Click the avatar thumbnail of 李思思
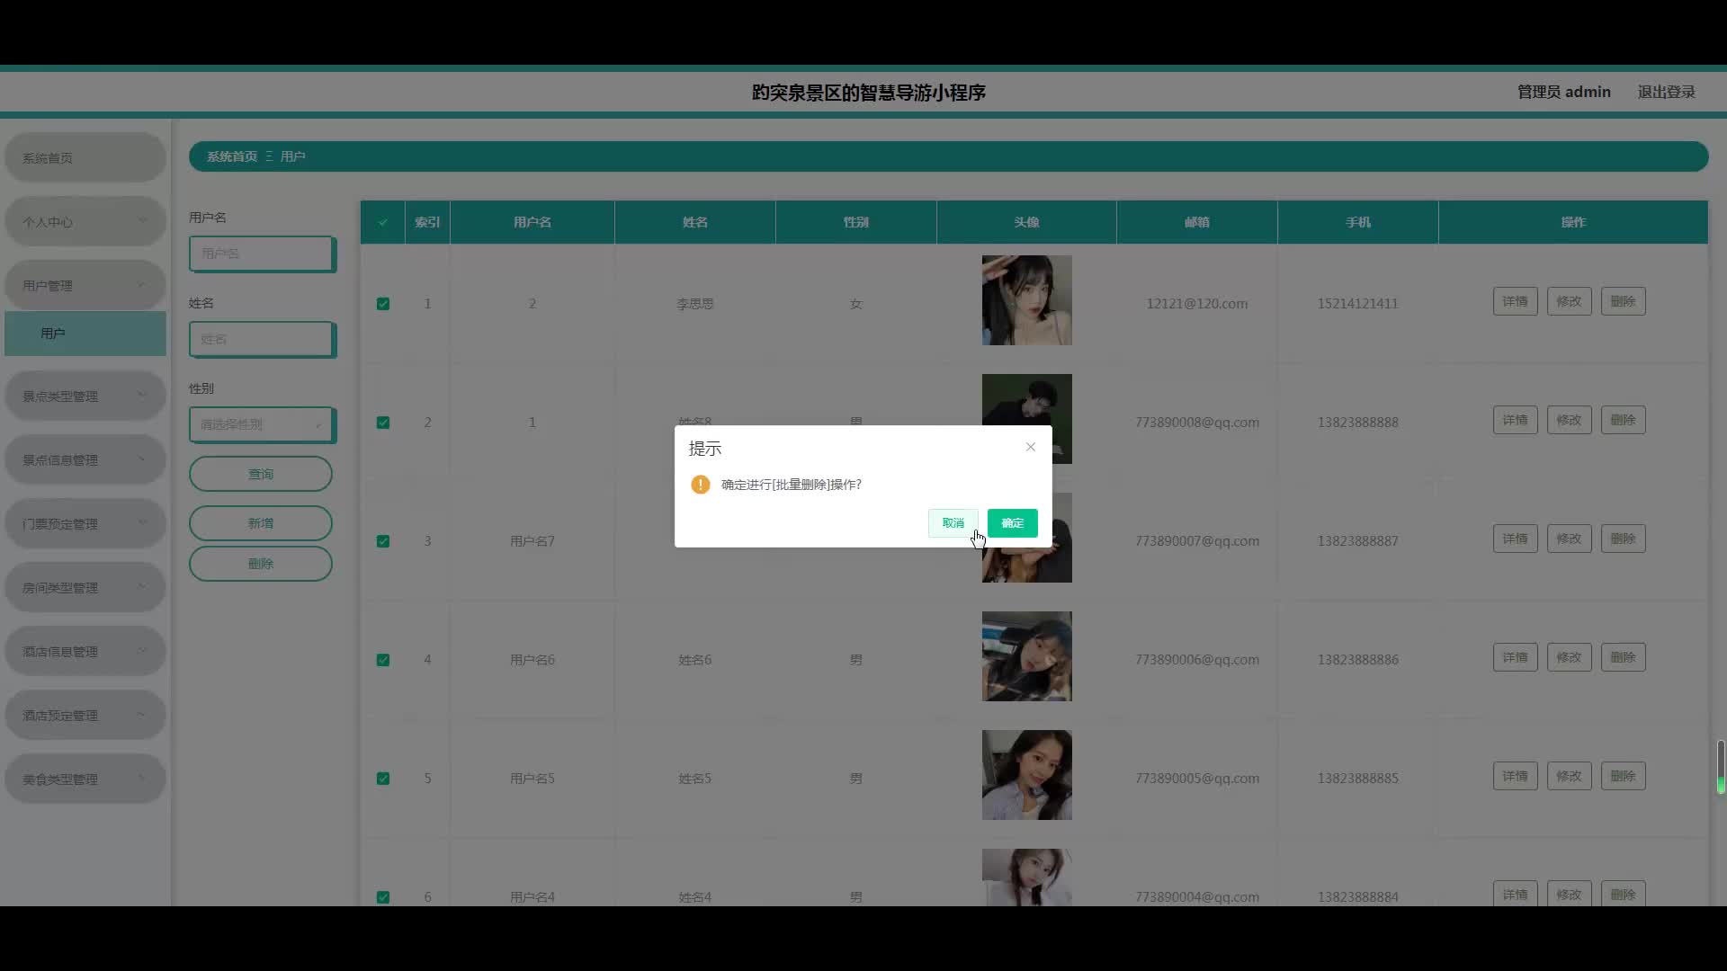The image size is (1727, 971). (1026, 300)
